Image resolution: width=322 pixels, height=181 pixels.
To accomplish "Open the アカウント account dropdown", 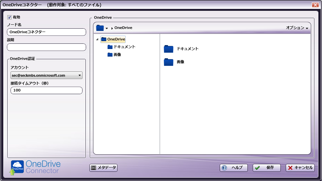I will 47,75.
